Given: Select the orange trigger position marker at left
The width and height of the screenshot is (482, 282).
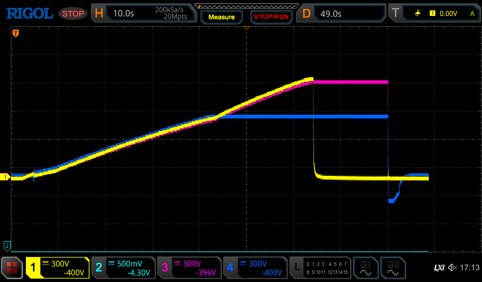Looking at the screenshot, I should 16,33.
